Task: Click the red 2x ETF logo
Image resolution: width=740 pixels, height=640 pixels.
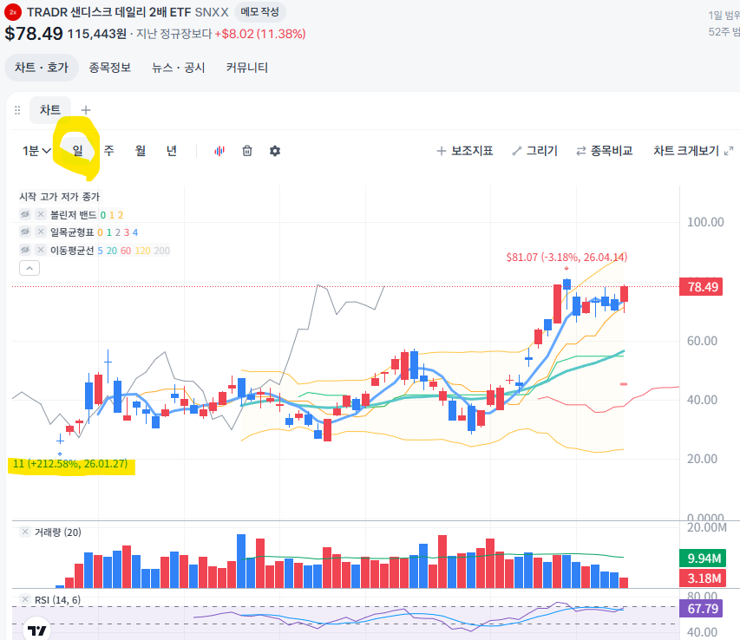Action: tap(13, 12)
